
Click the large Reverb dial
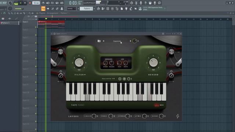coord(153,62)
